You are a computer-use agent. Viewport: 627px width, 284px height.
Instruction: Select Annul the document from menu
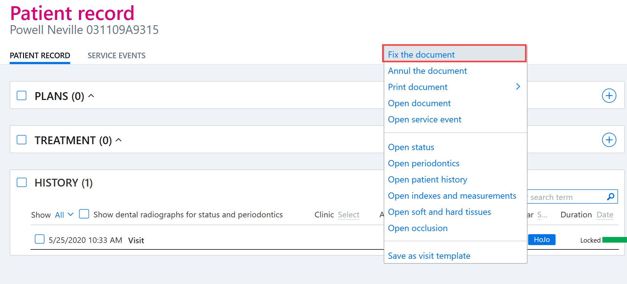coord(427,71)
